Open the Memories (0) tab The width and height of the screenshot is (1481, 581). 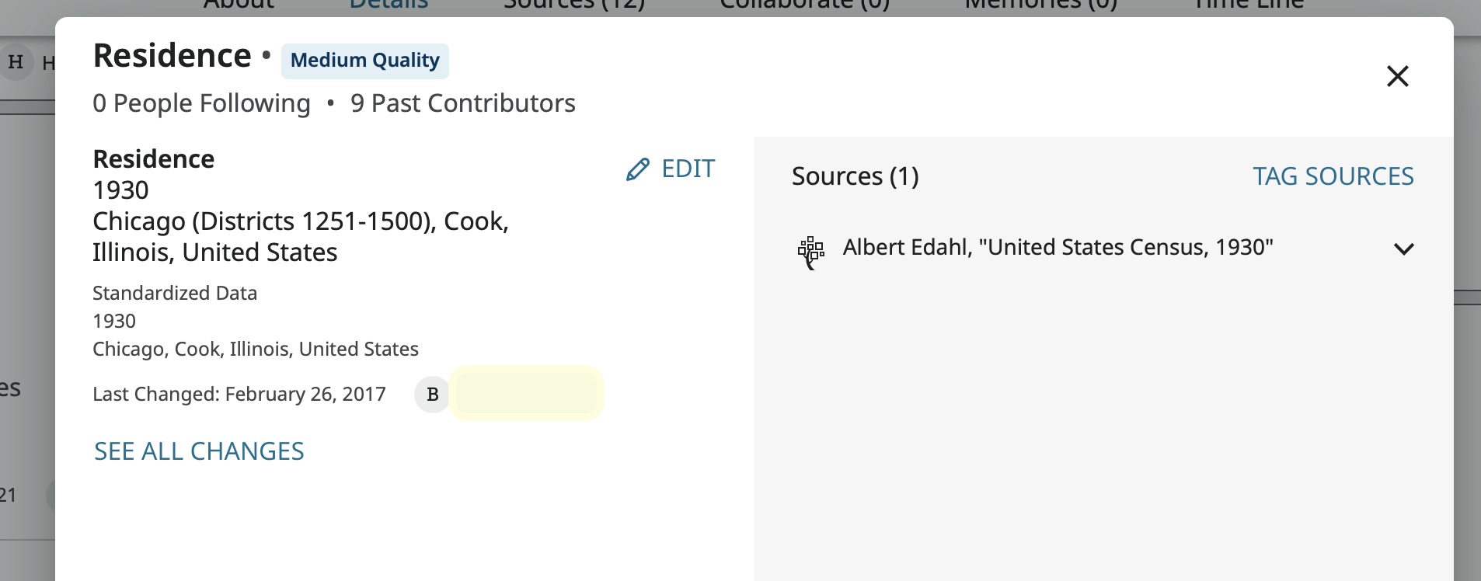[1041, 5]
